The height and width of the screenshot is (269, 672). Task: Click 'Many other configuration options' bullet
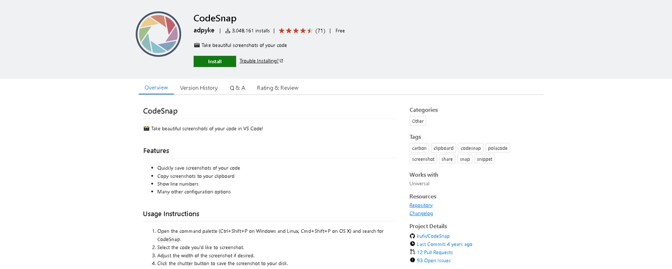[x=194, y=192]
